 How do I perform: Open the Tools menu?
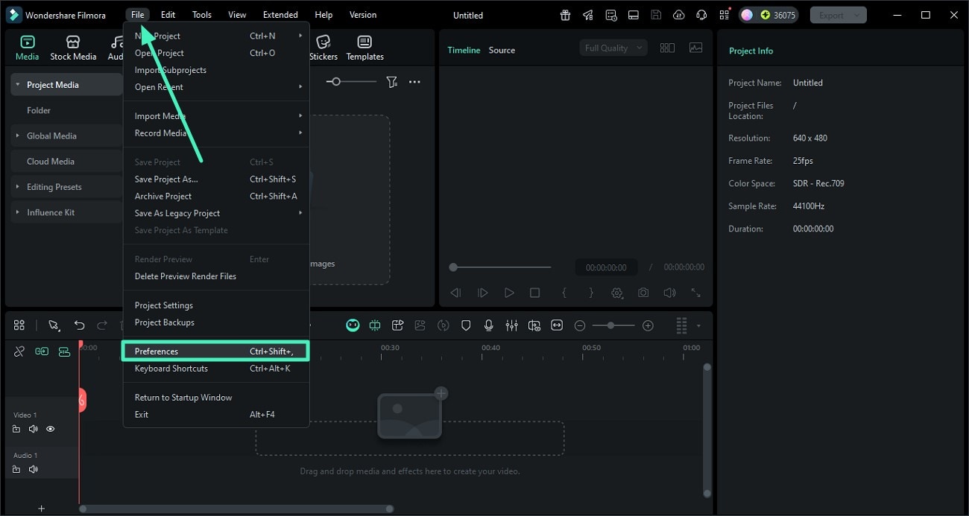[x=202, y=15]
